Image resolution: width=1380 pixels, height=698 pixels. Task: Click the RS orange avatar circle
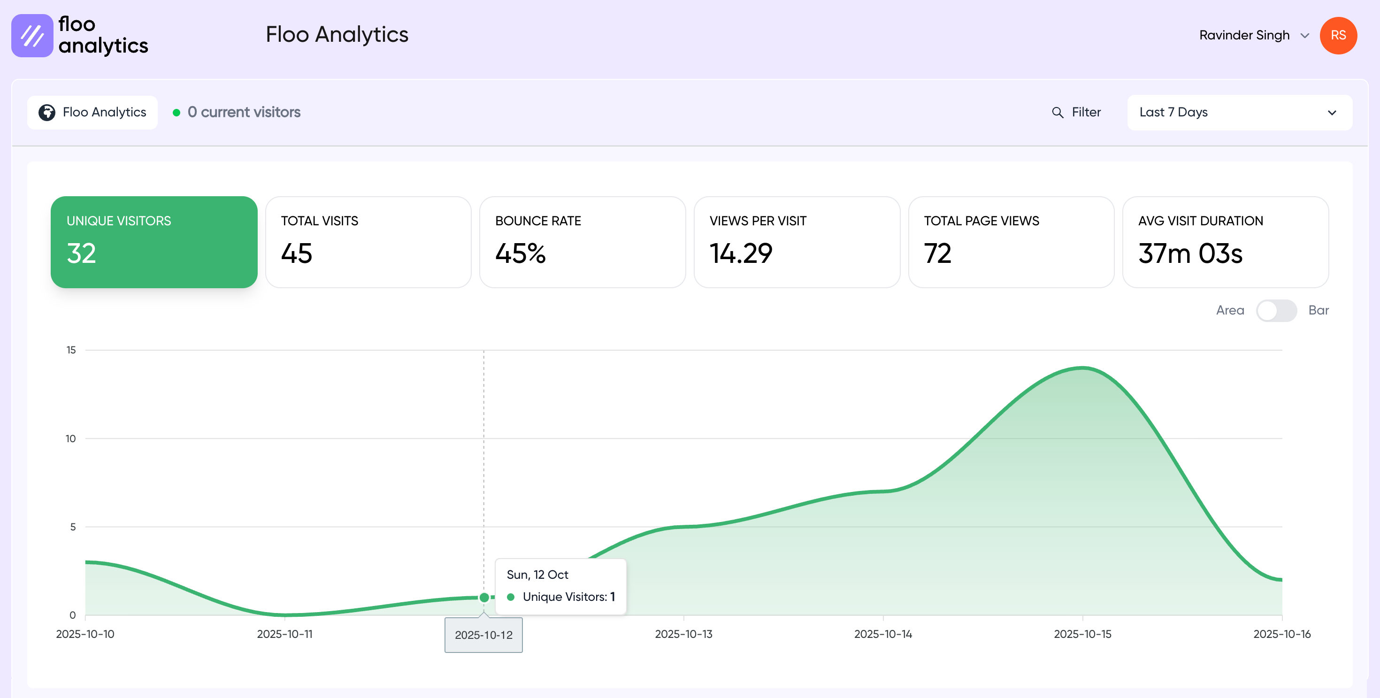pos(1338,35)
